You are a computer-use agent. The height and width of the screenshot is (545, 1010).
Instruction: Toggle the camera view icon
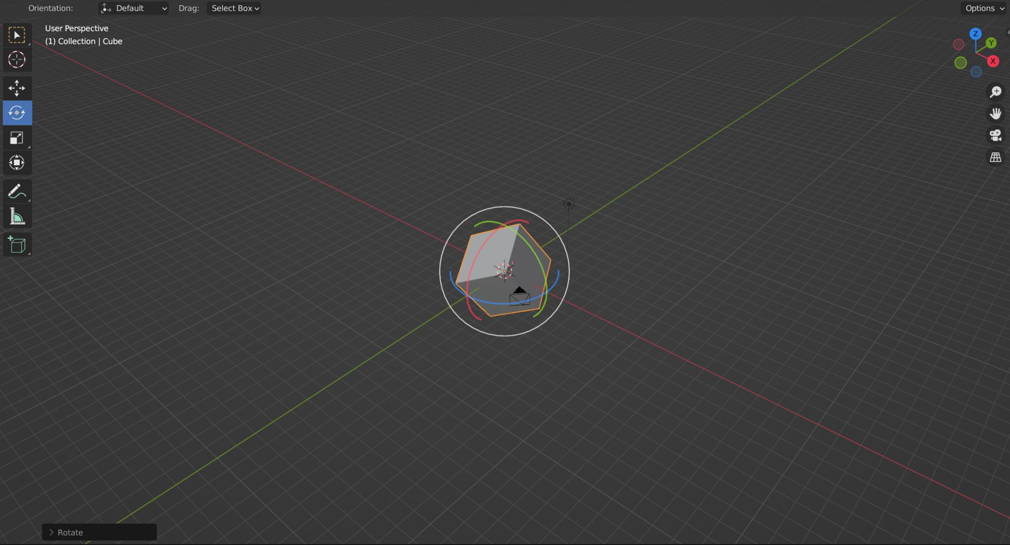click(x=996, y=135)
